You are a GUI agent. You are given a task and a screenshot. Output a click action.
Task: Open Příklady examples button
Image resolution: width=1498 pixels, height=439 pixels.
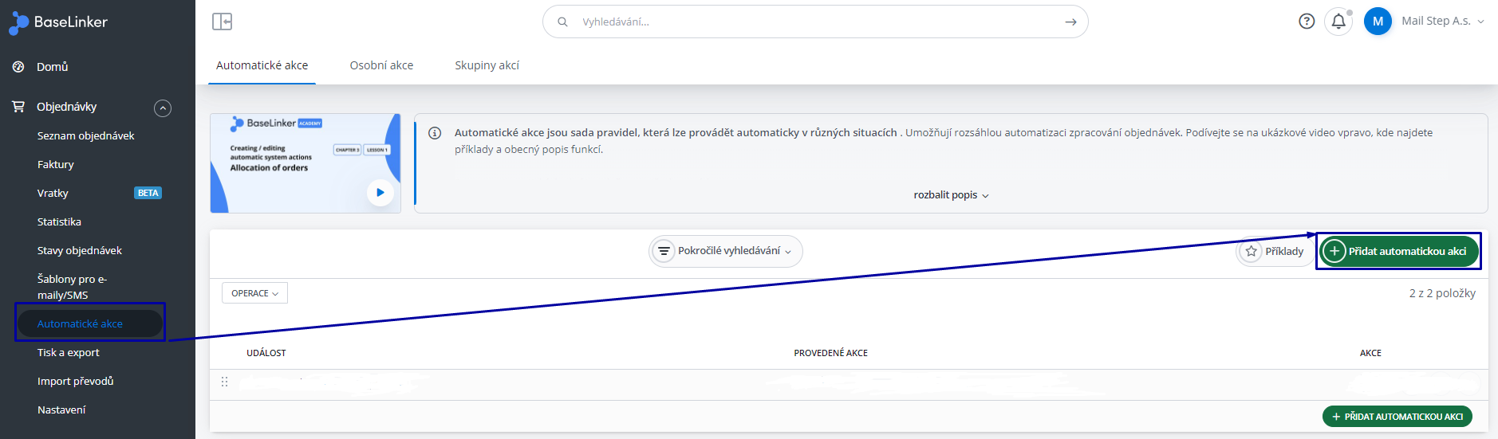[x=1275, y=251]
